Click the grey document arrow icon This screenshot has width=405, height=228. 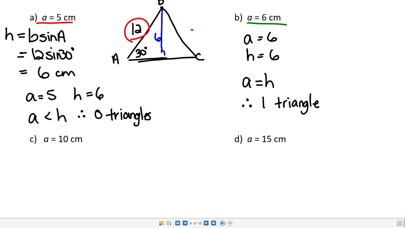169,223
